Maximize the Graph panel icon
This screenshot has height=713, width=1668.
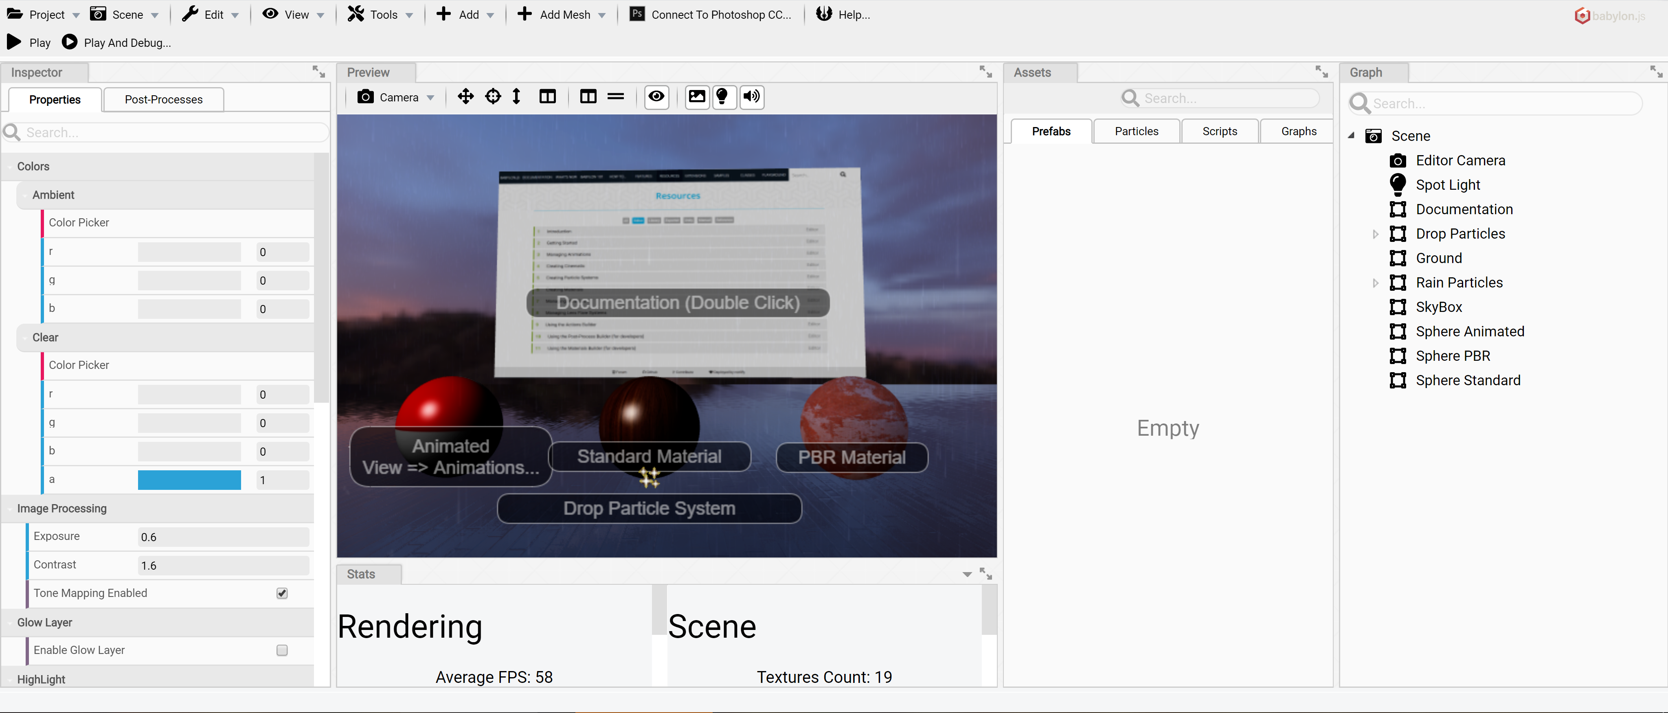[x=1656, y=72]
